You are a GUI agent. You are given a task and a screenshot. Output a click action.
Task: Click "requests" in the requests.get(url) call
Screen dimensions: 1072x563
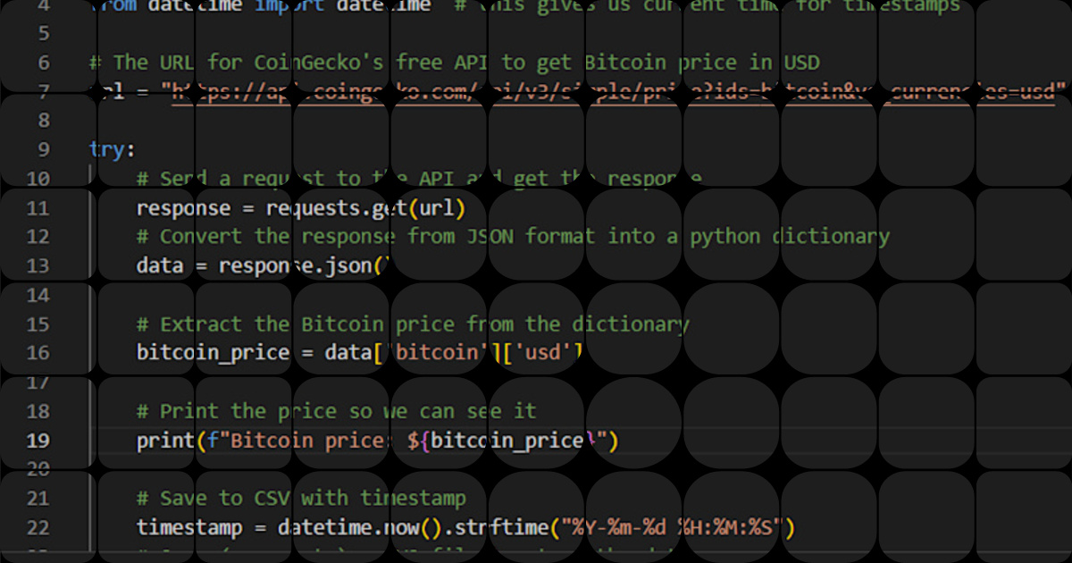pyautogui.click(x=314, y=208)
